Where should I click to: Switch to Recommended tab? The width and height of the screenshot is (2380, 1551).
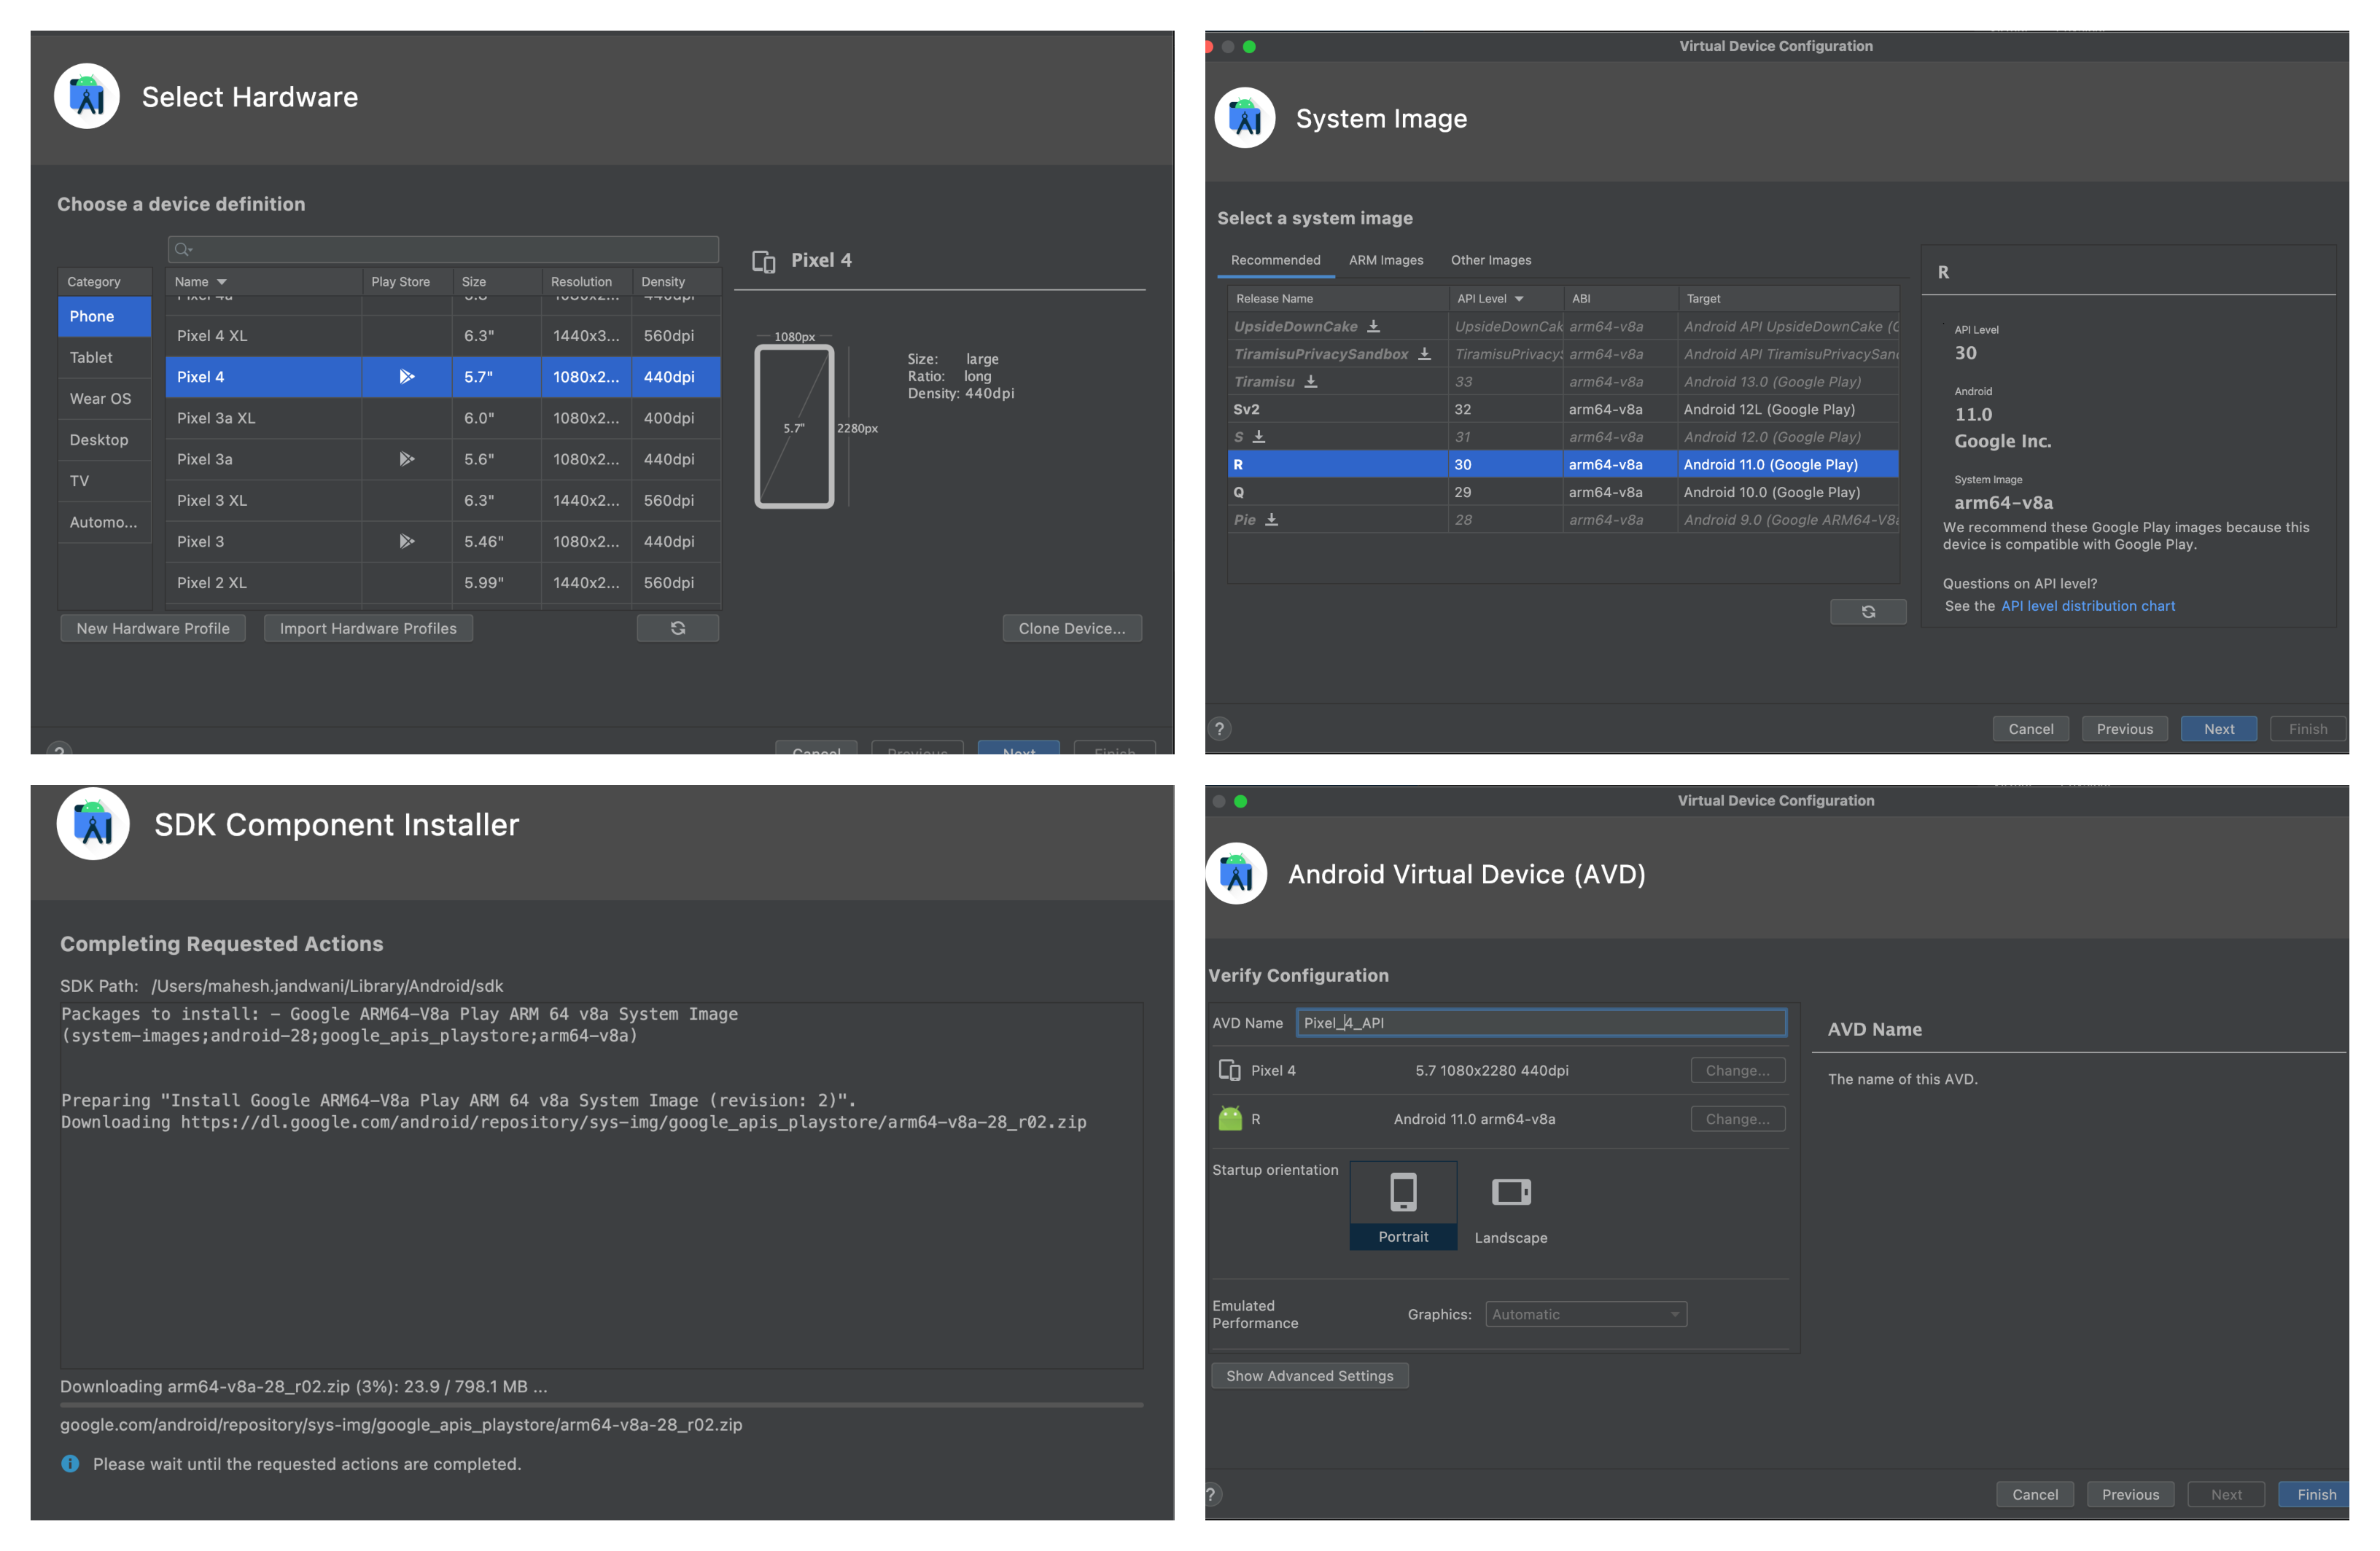[1275, 259]
